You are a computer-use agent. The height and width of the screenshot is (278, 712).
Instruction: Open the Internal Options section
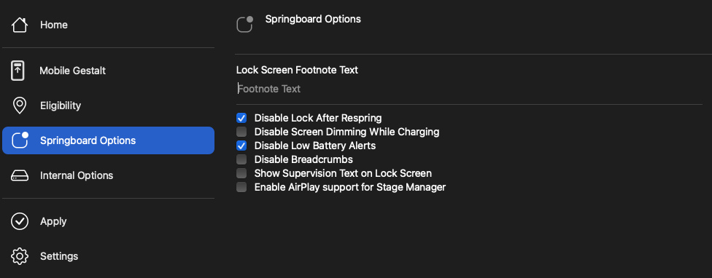coord(77,175)
